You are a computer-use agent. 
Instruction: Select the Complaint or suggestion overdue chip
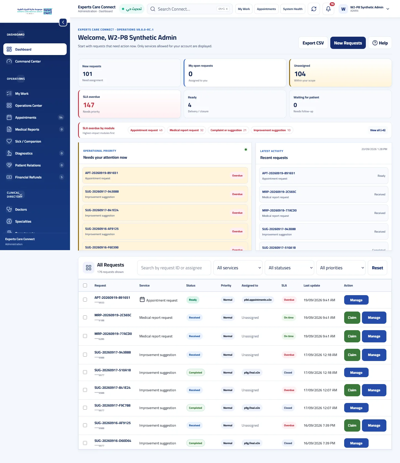[x=228, y=130]
